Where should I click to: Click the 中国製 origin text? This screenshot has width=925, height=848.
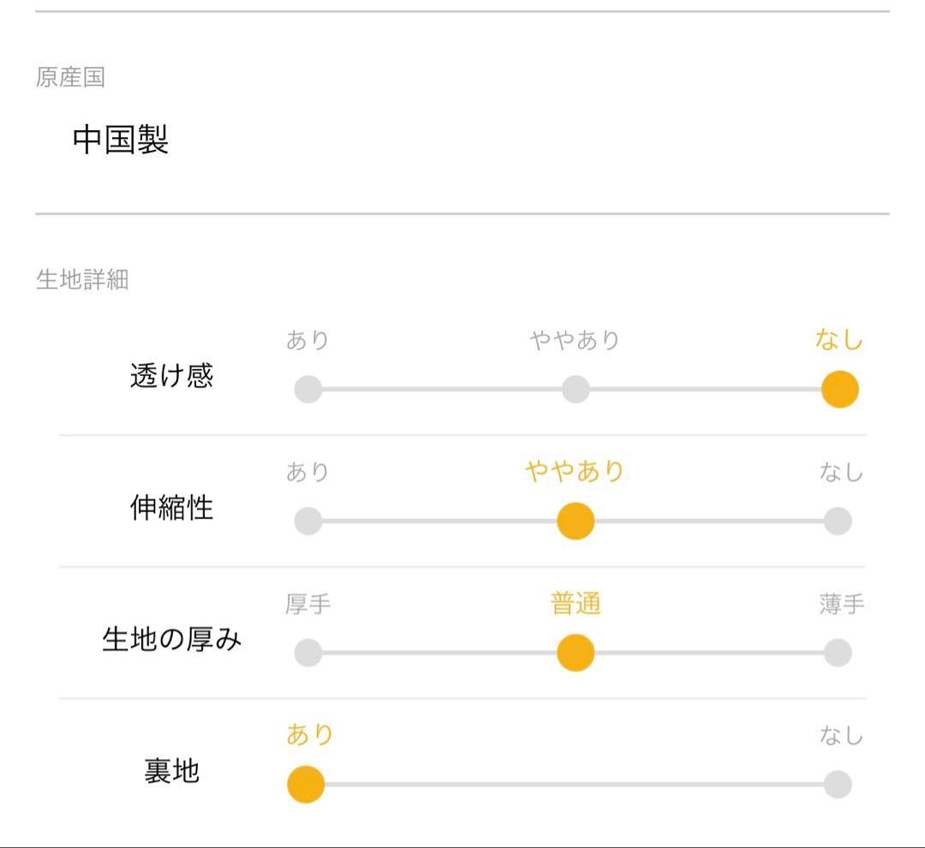pos(121,140)
